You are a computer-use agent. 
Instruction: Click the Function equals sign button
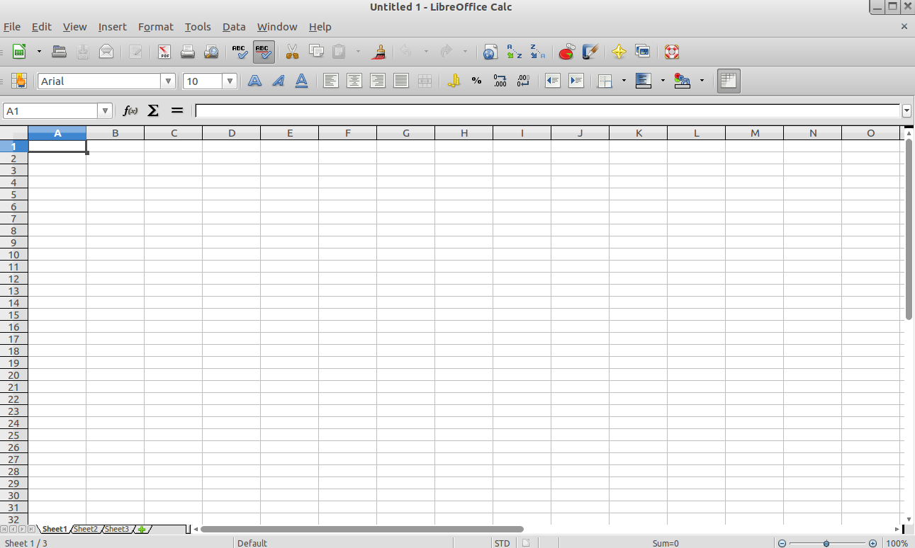pos(177,110)
